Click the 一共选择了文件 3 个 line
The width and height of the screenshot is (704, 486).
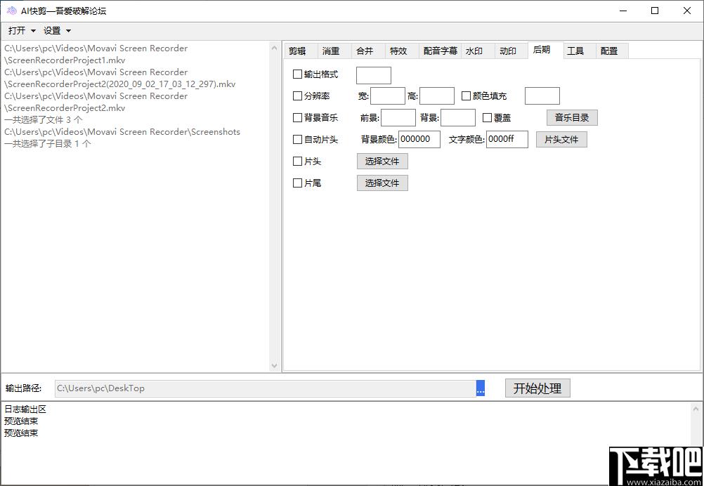44,120
